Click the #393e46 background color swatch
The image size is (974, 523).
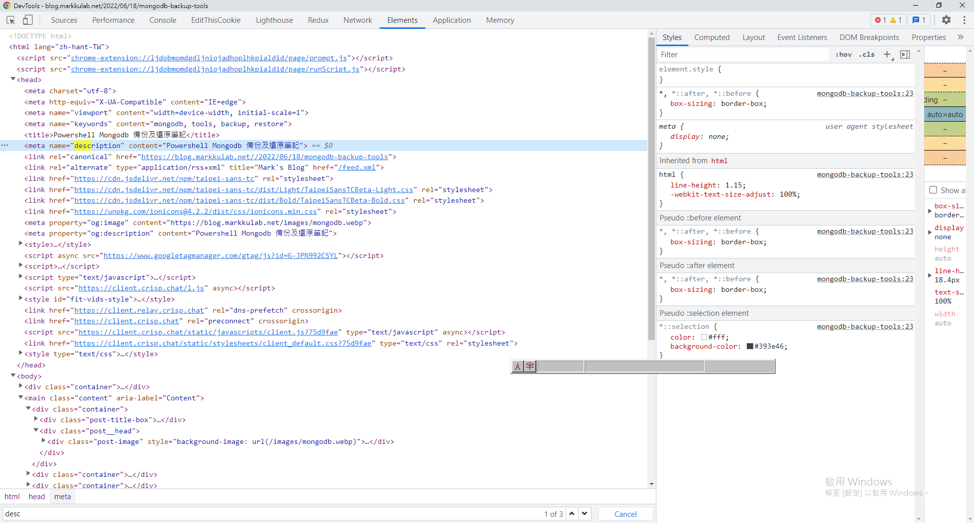749,347
